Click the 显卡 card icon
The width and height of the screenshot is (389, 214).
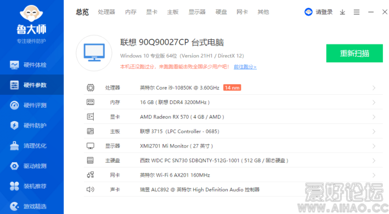[90, 116]
